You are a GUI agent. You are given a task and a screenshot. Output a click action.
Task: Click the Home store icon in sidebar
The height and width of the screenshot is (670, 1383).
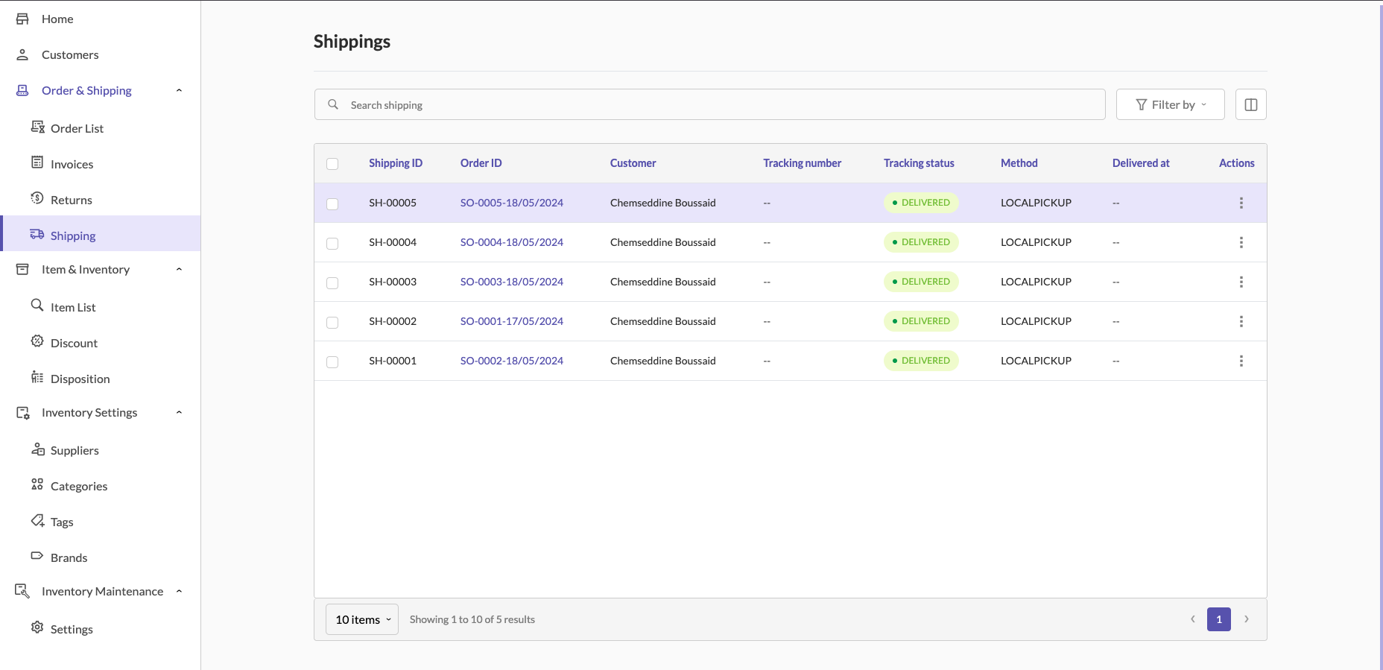click(22, 19)
